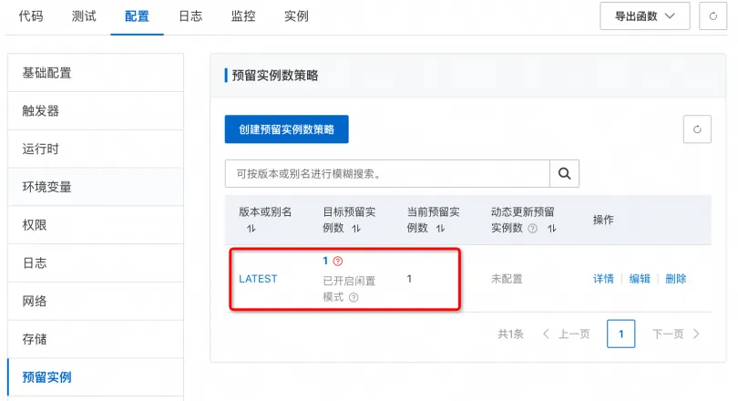Sort by 目标预留实例数 column

(356, 229)
